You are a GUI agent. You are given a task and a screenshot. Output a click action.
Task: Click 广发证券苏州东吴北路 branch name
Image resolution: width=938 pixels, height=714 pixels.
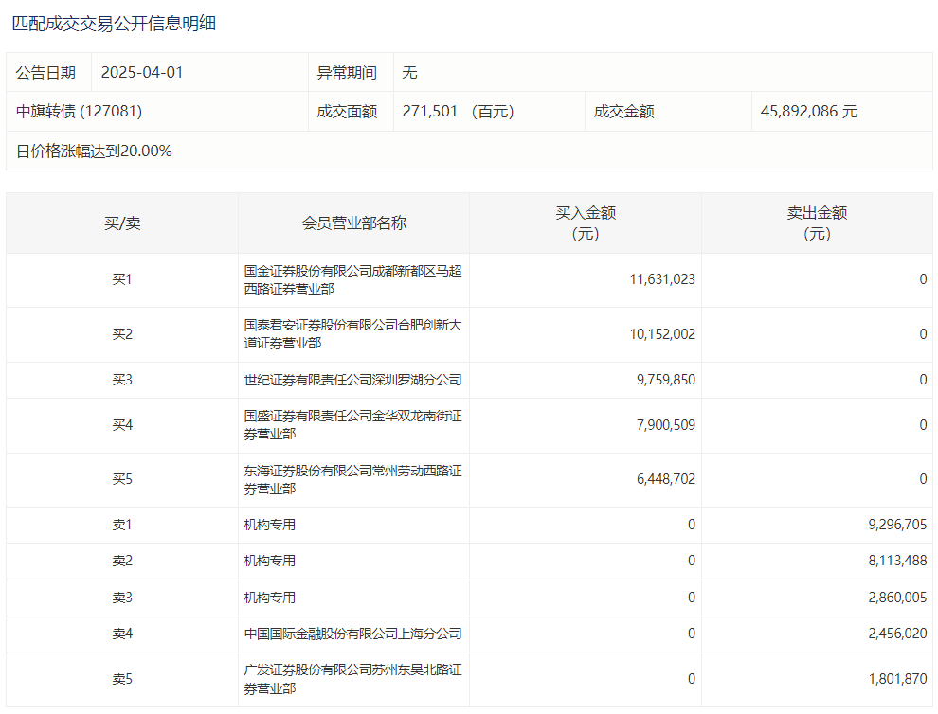point(352,679)
